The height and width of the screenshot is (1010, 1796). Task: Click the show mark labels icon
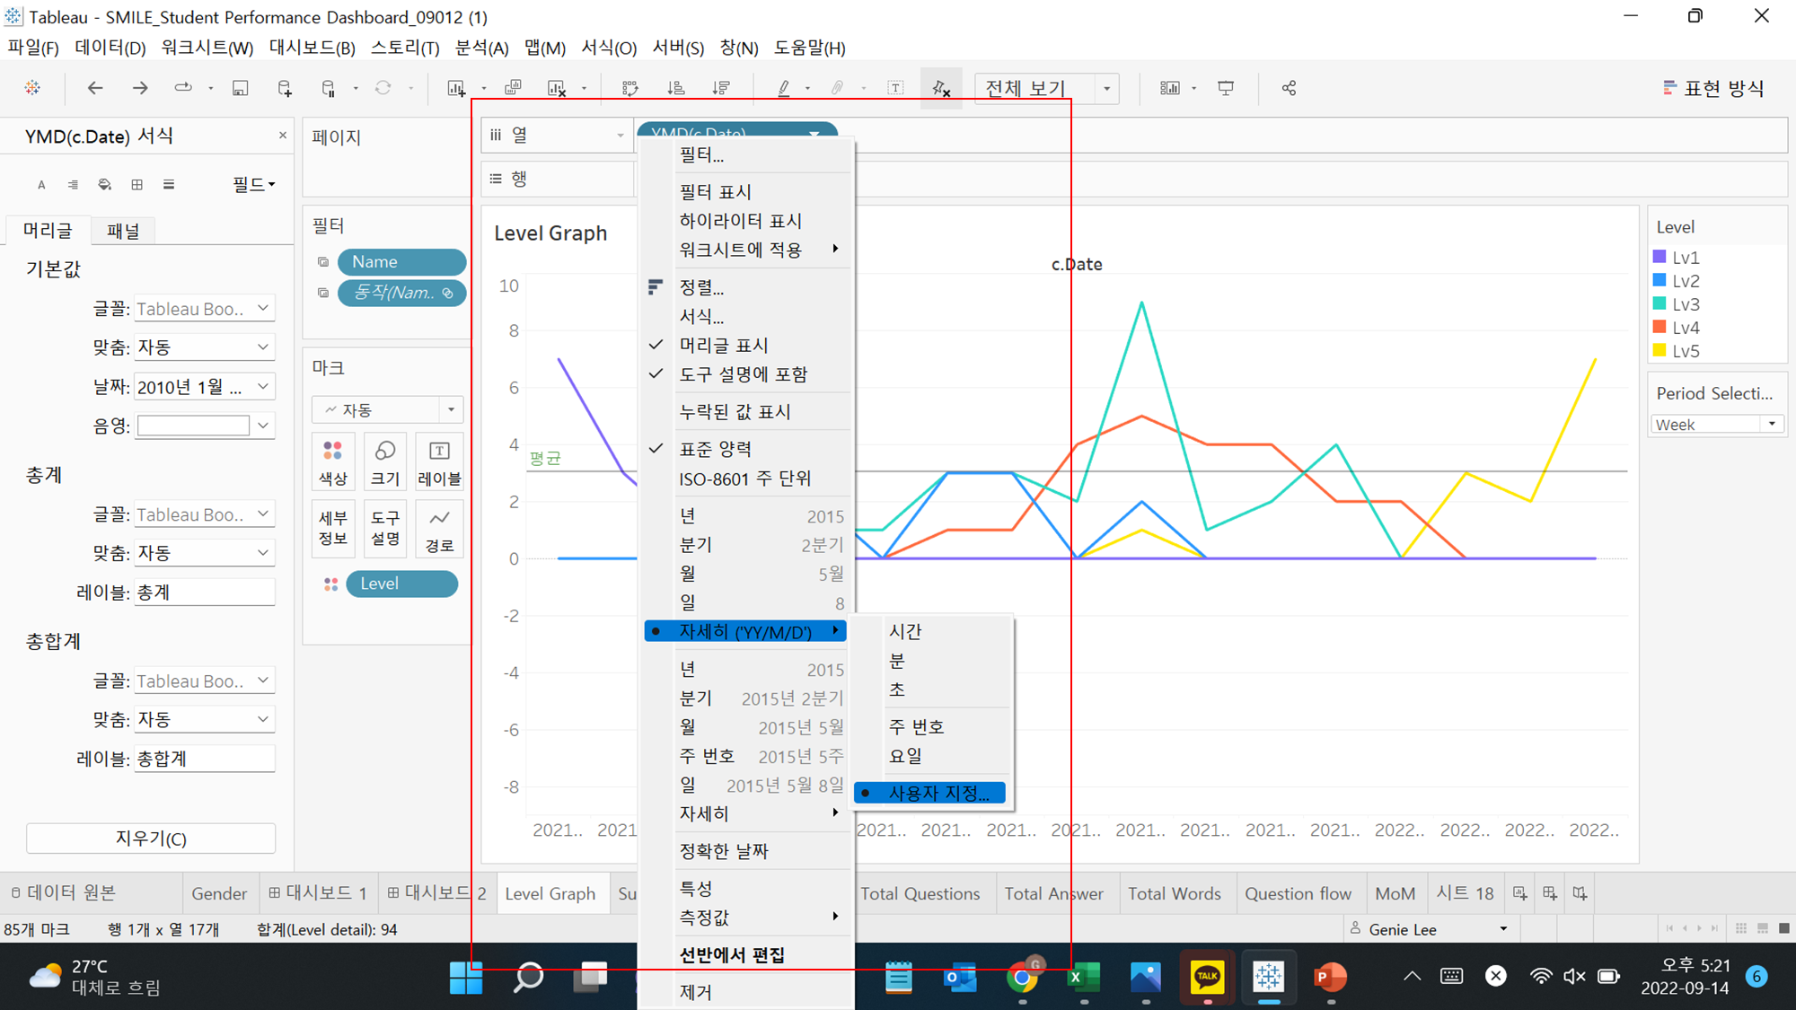[895, 88]
